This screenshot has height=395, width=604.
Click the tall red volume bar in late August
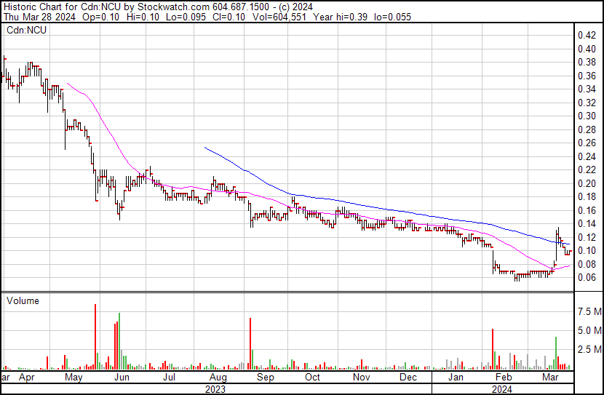[250, 343]
